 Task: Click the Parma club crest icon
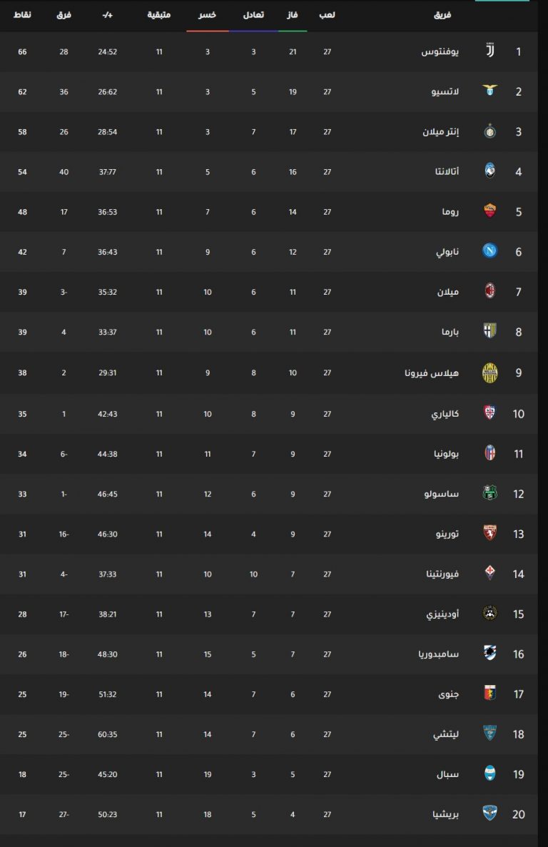tap(489, 331)
